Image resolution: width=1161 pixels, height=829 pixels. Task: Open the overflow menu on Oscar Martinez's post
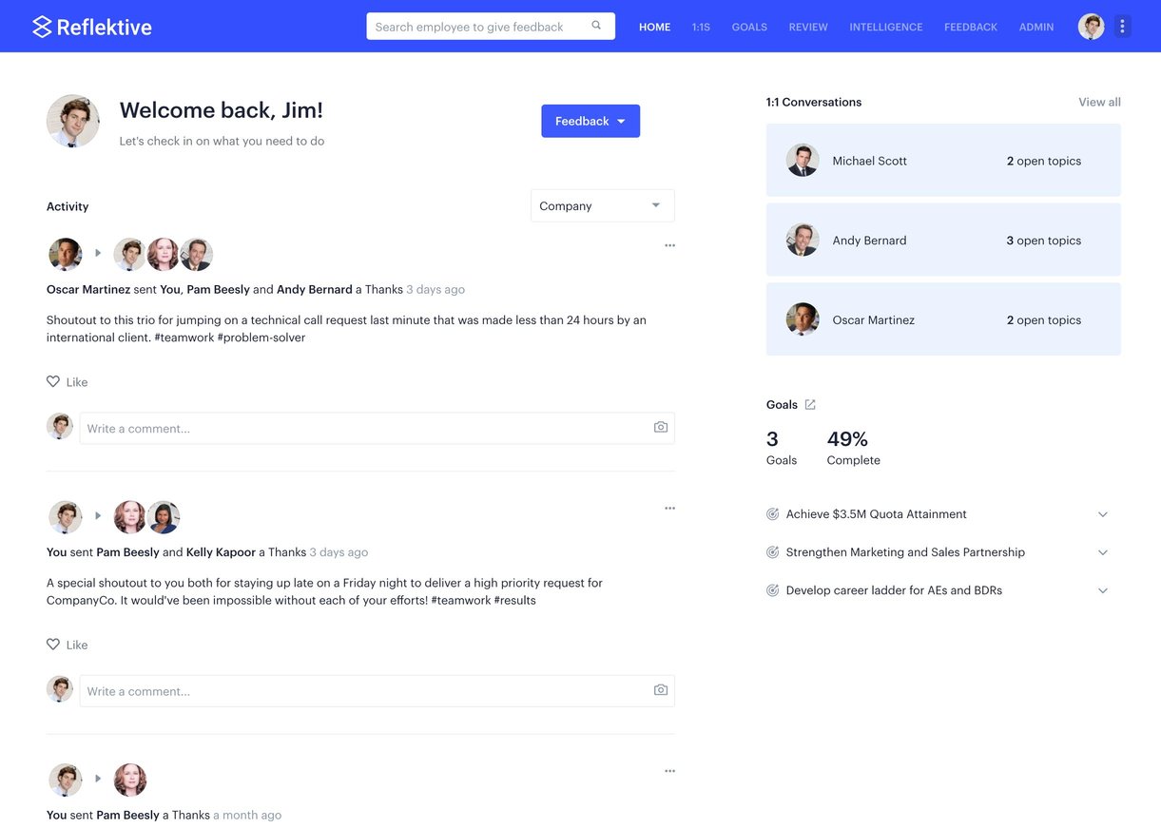669,244
